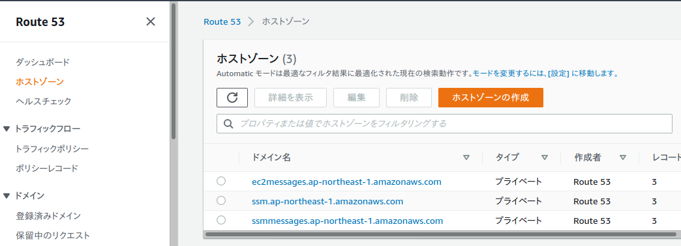Click the sidebar vertical scrollbar
Image resolution: width=681 pixels, height=246 pixels.
(x=174, y=72)
